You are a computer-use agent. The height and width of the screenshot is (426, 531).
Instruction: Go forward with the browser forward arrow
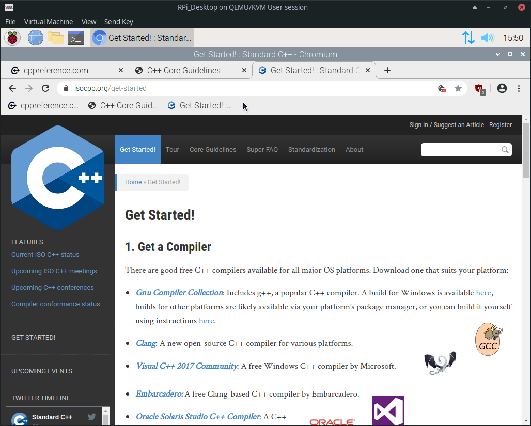29,88
